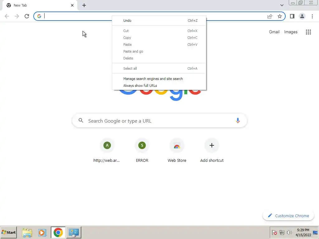Open Manage search engines and site search

coord(159,79)
